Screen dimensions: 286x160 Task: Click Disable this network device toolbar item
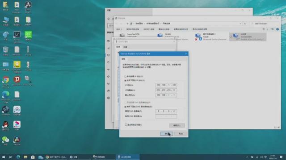(x=133, y=29)
